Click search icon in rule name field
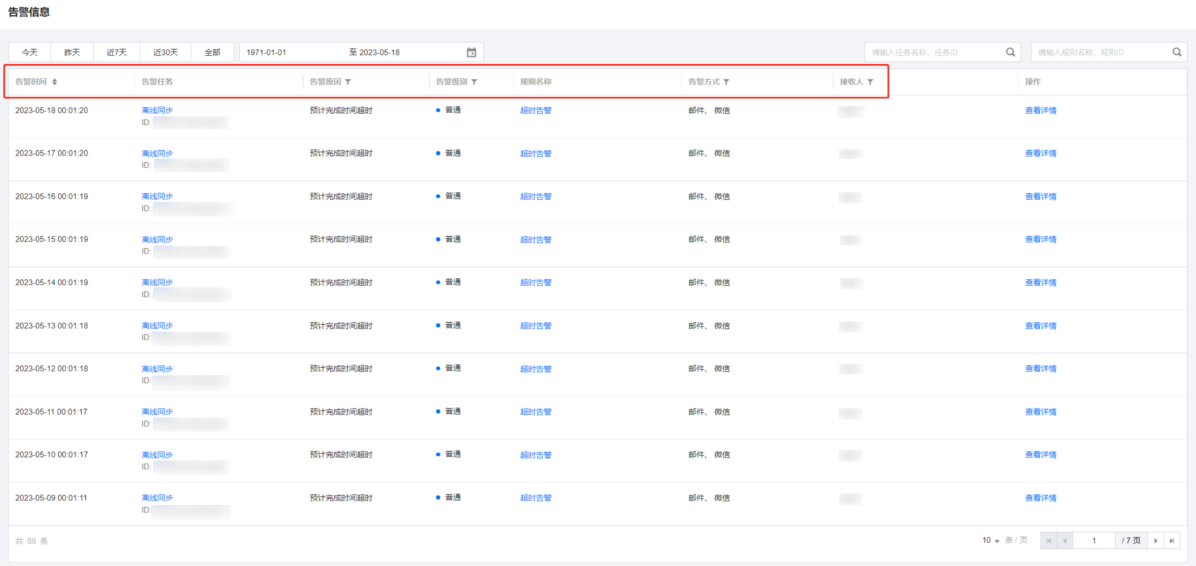Viewport: 1196px width, 566px height. pyautogui.click(x=1177, y=53)
